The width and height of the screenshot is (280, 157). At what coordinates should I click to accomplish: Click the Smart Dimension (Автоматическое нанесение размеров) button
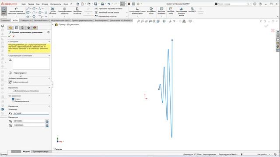[x=16, y=11]
